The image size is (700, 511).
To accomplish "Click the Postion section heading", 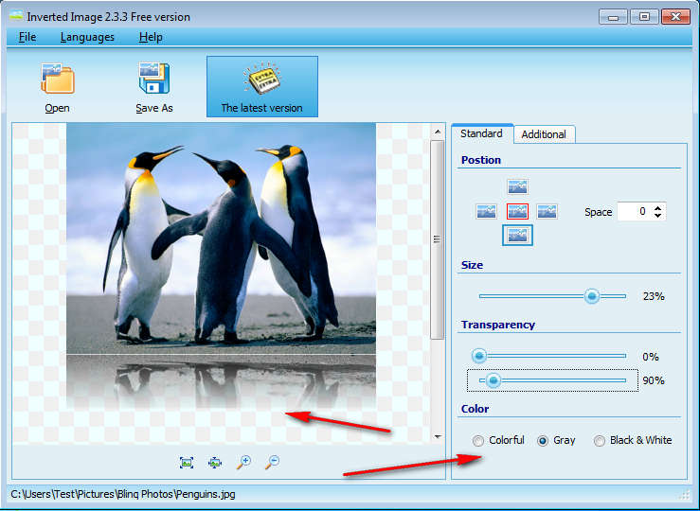I will pos(481,160).
